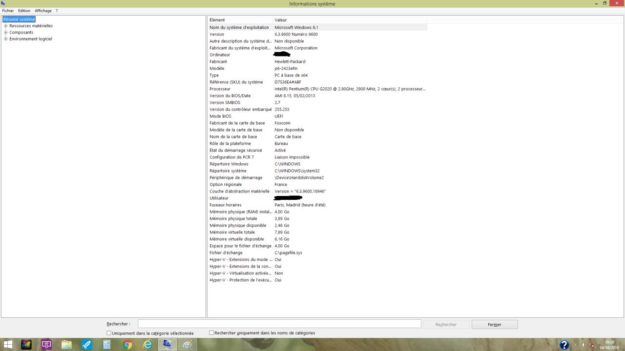This screenshot has height=351, width=625.
Task: Click the 'UEFI' BIOS mode value
Action: pos(279,116)
